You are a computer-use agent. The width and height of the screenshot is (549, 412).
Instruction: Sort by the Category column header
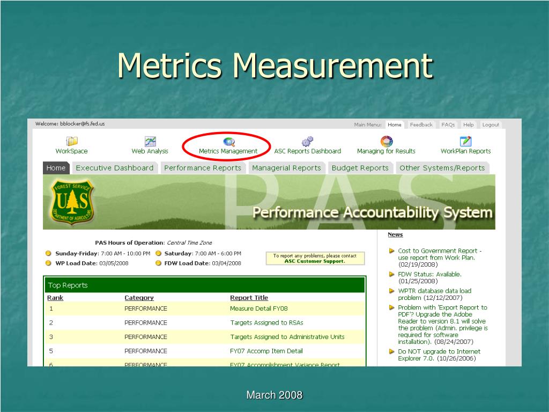coord(139,298)
